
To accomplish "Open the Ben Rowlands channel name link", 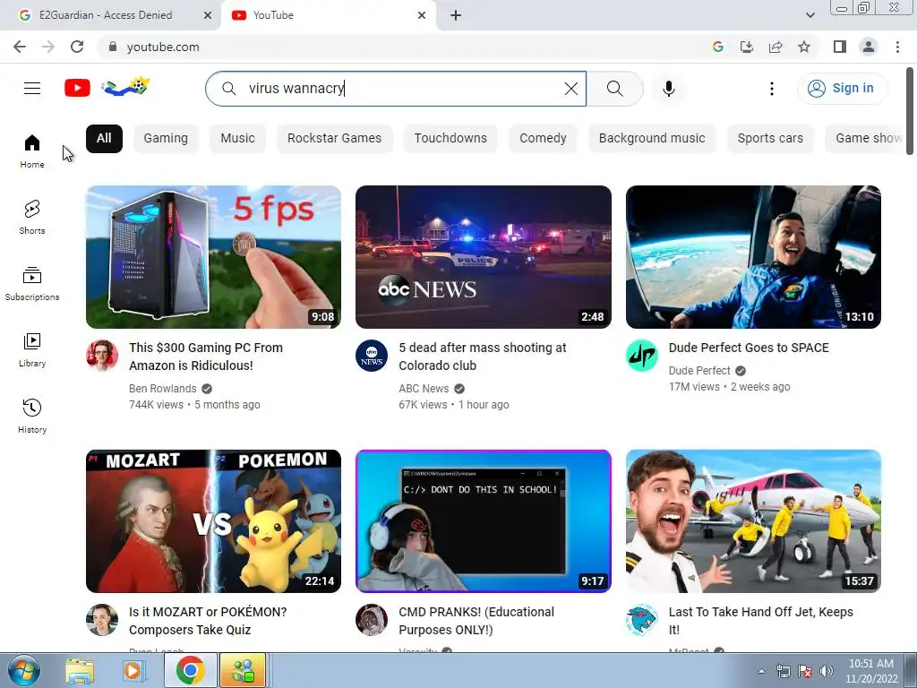I will coord(163,389).
